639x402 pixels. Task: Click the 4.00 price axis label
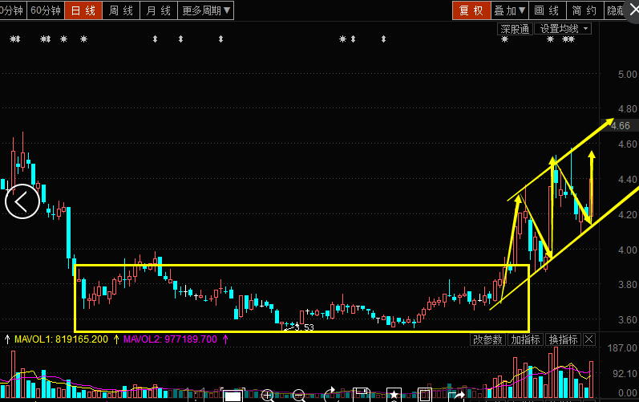tap(627, 250)
